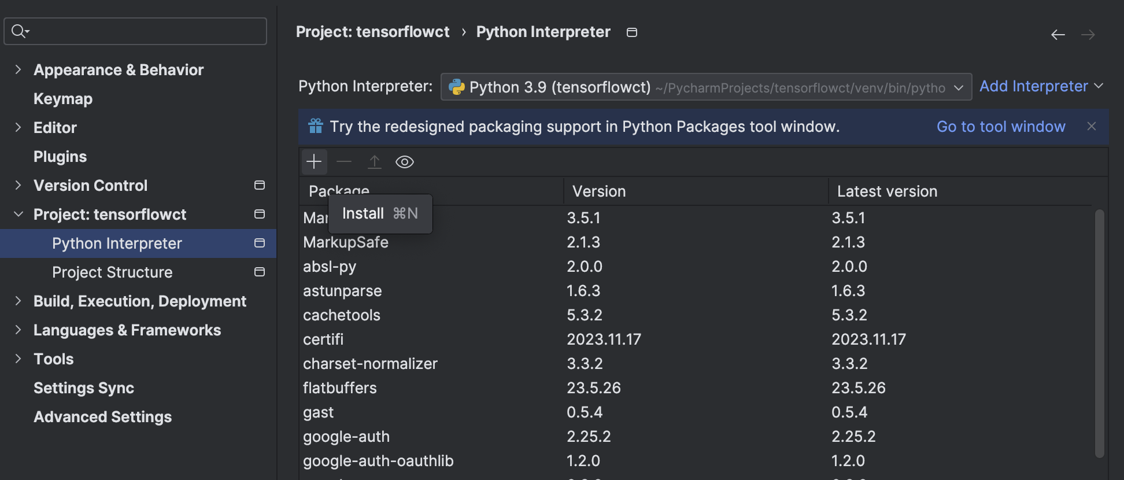Collapse the Project: tensorflowct tree node
The height and width of the screenshot is (480, 1124).
pos(19,215)
